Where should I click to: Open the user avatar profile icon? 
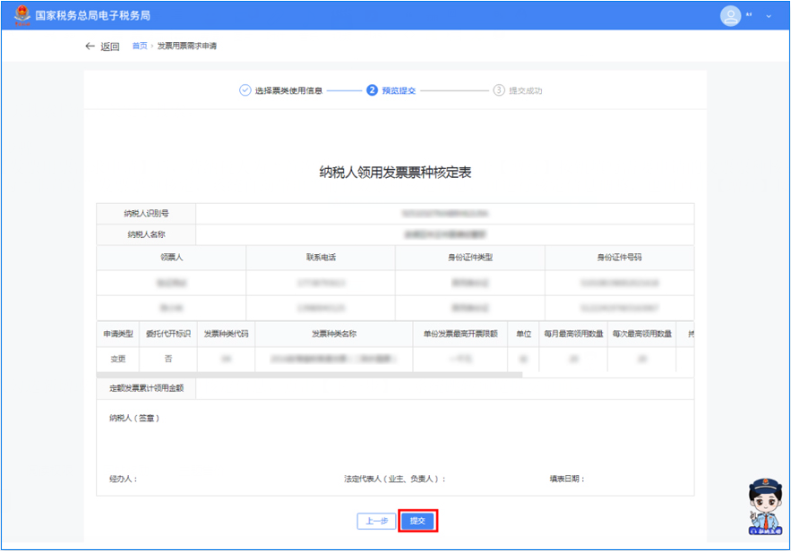coord(731,16)
